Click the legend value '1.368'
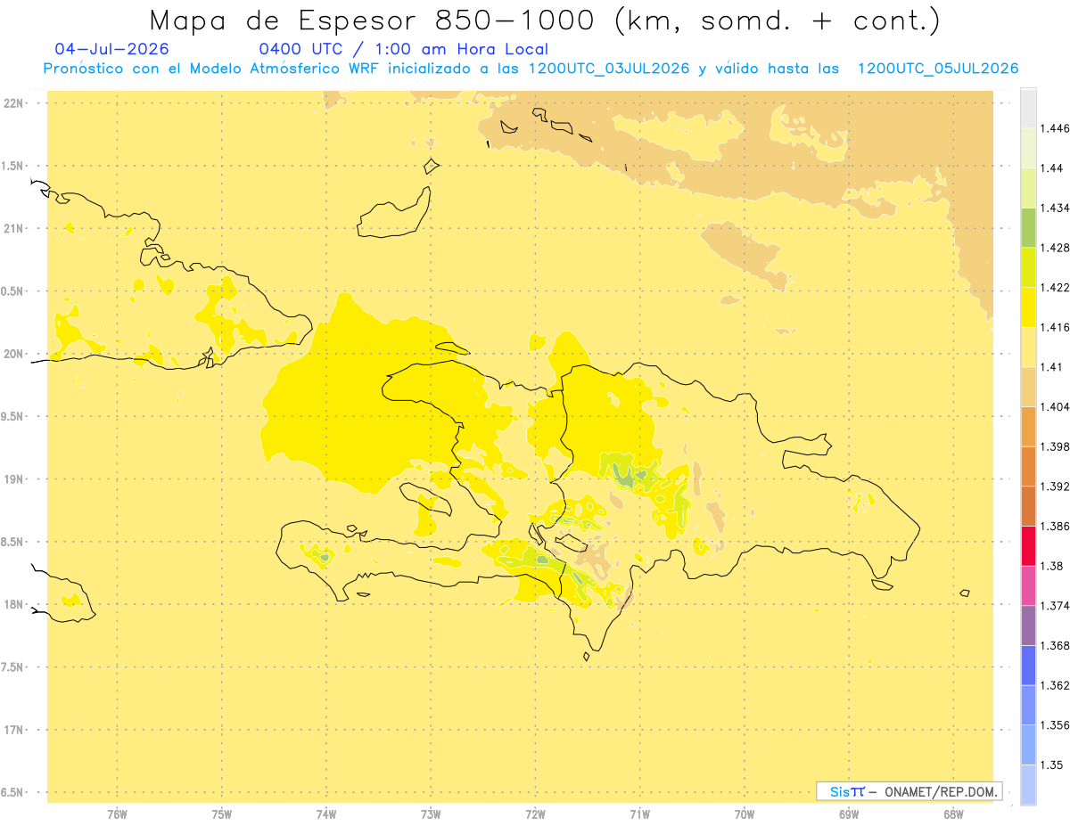Screen dimensions: 1070x826 pos(1056,645)
